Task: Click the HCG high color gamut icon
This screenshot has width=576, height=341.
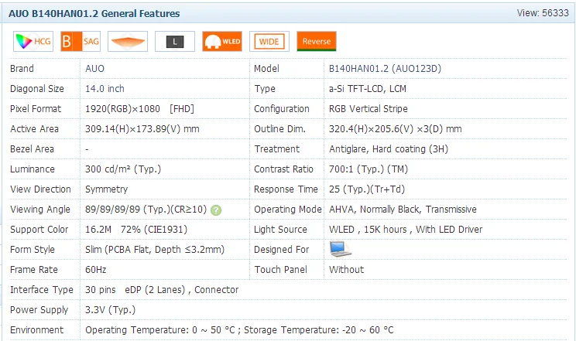Action: tap(33, 41)
